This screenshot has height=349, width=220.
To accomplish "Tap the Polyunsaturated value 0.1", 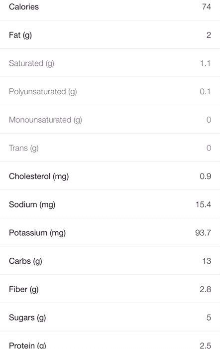I will coord(205,91).
